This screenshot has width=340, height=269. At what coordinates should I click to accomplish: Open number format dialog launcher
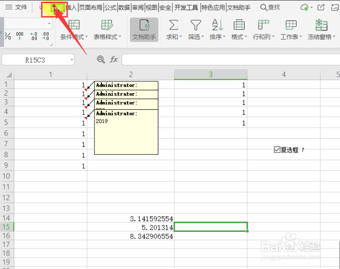51,45
